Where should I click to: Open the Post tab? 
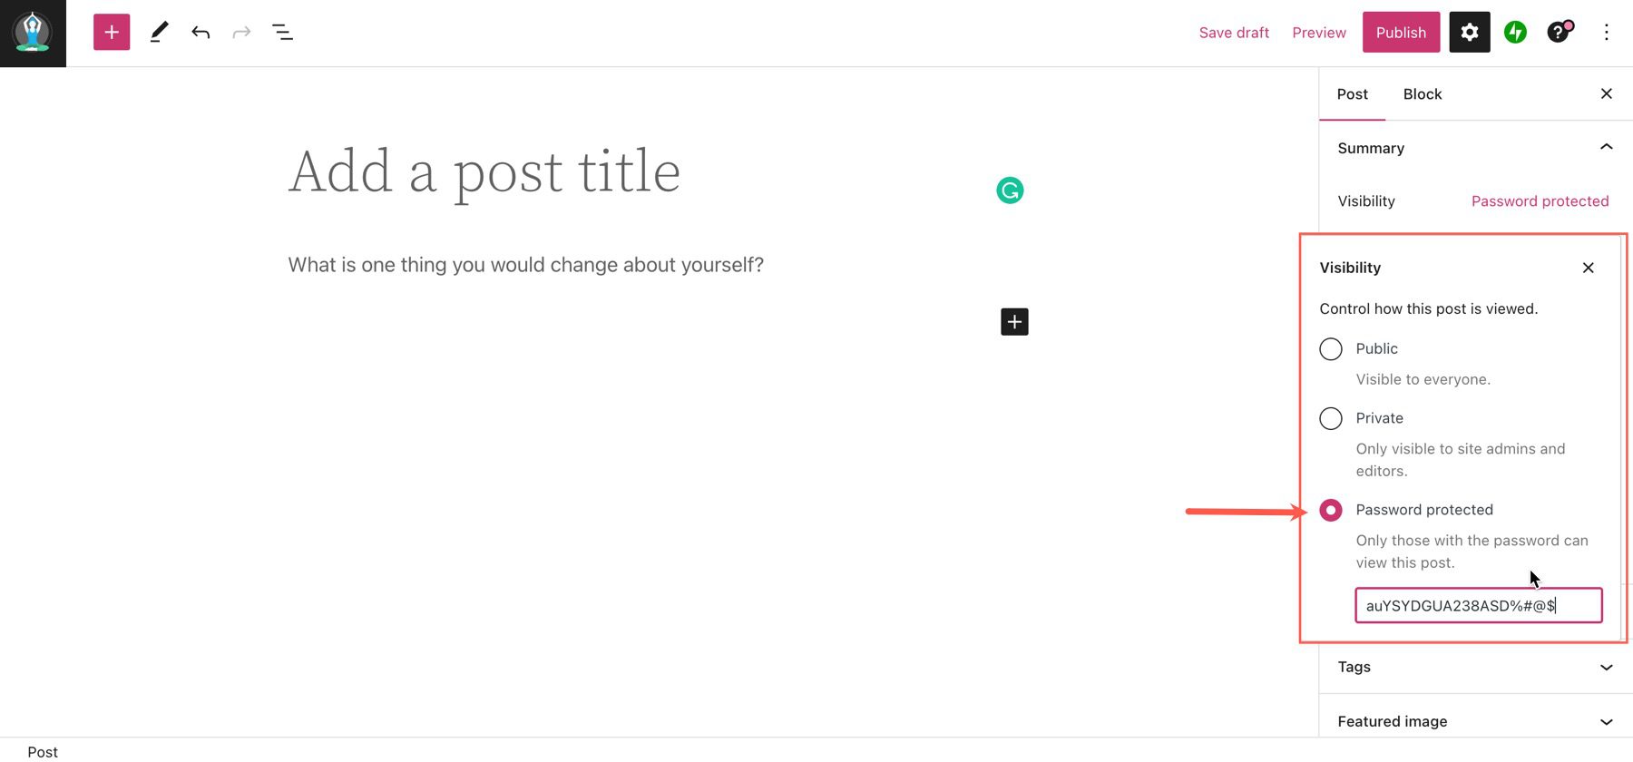pyautogui.click(x=1352, y=93)
